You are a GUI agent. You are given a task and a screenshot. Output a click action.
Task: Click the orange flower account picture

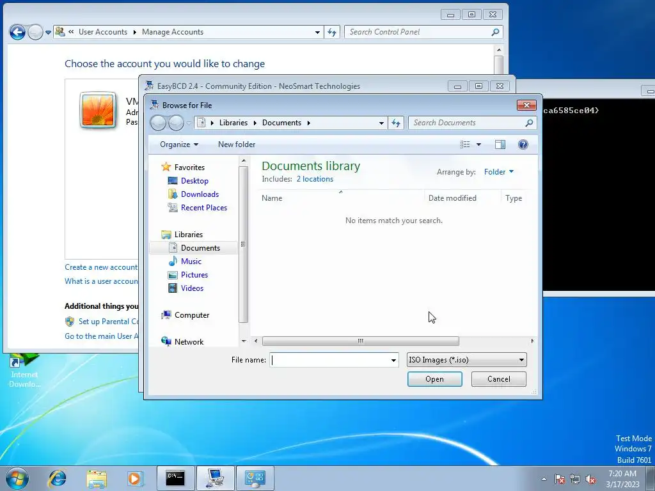98,110
